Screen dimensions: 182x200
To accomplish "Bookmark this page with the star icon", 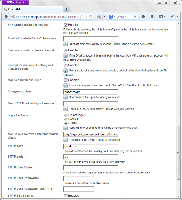I will (82, 16).
